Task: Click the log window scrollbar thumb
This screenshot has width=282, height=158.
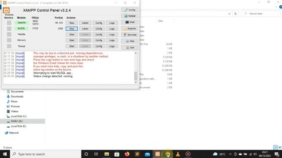Action: pos(136,76)
